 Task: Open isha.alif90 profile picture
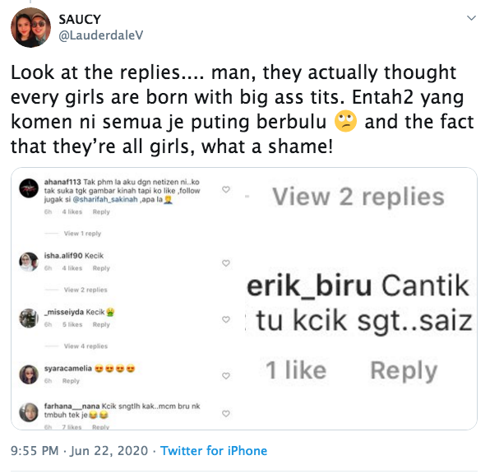29,262
